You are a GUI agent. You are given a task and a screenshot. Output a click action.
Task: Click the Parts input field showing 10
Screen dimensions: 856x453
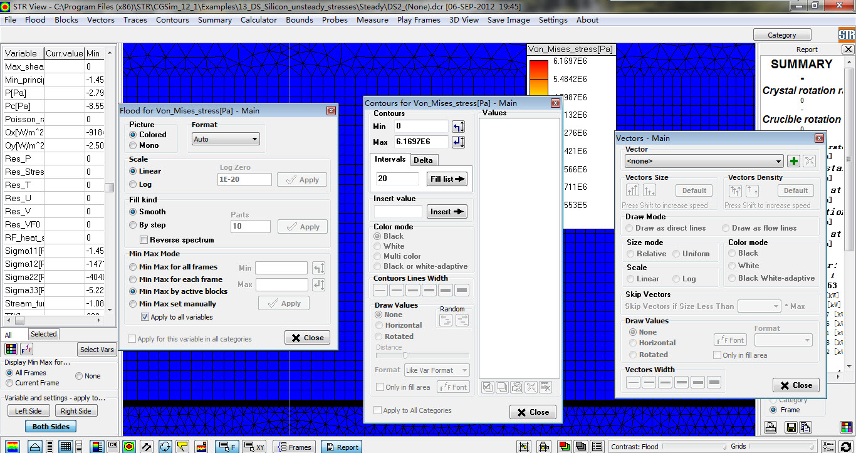(251, 226)
